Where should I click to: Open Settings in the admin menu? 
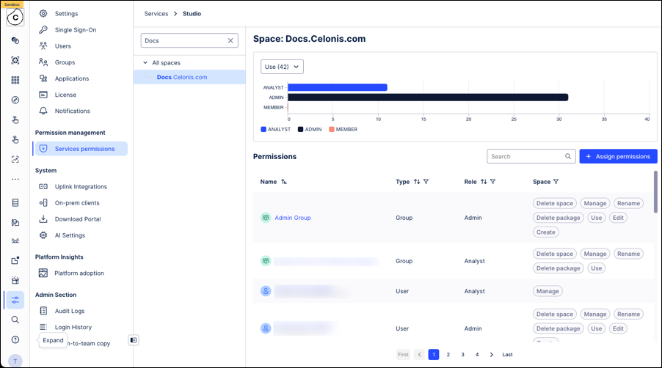coord(66,13)
